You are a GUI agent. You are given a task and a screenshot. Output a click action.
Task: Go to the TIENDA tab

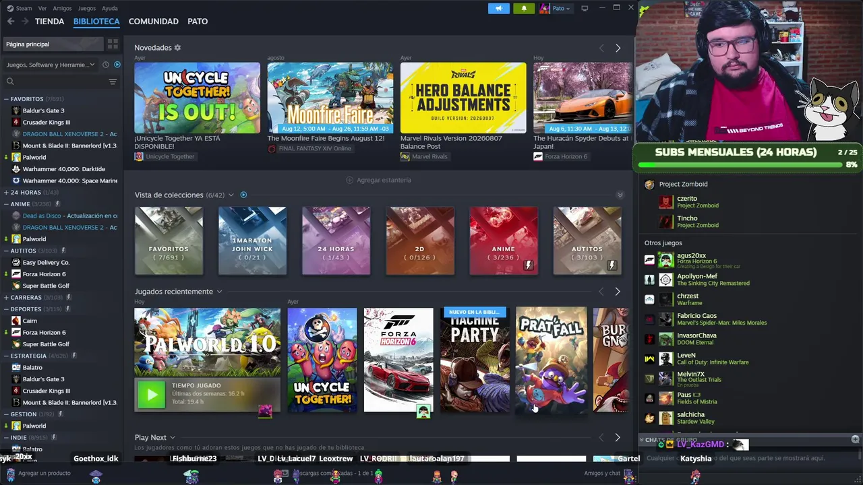pos(50,22)
